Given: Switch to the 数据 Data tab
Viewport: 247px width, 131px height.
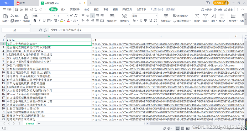Looking at the screenshot, I should [x=96, y=9].
